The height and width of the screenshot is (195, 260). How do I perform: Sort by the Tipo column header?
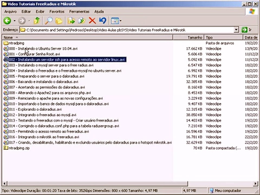(223, 37)
